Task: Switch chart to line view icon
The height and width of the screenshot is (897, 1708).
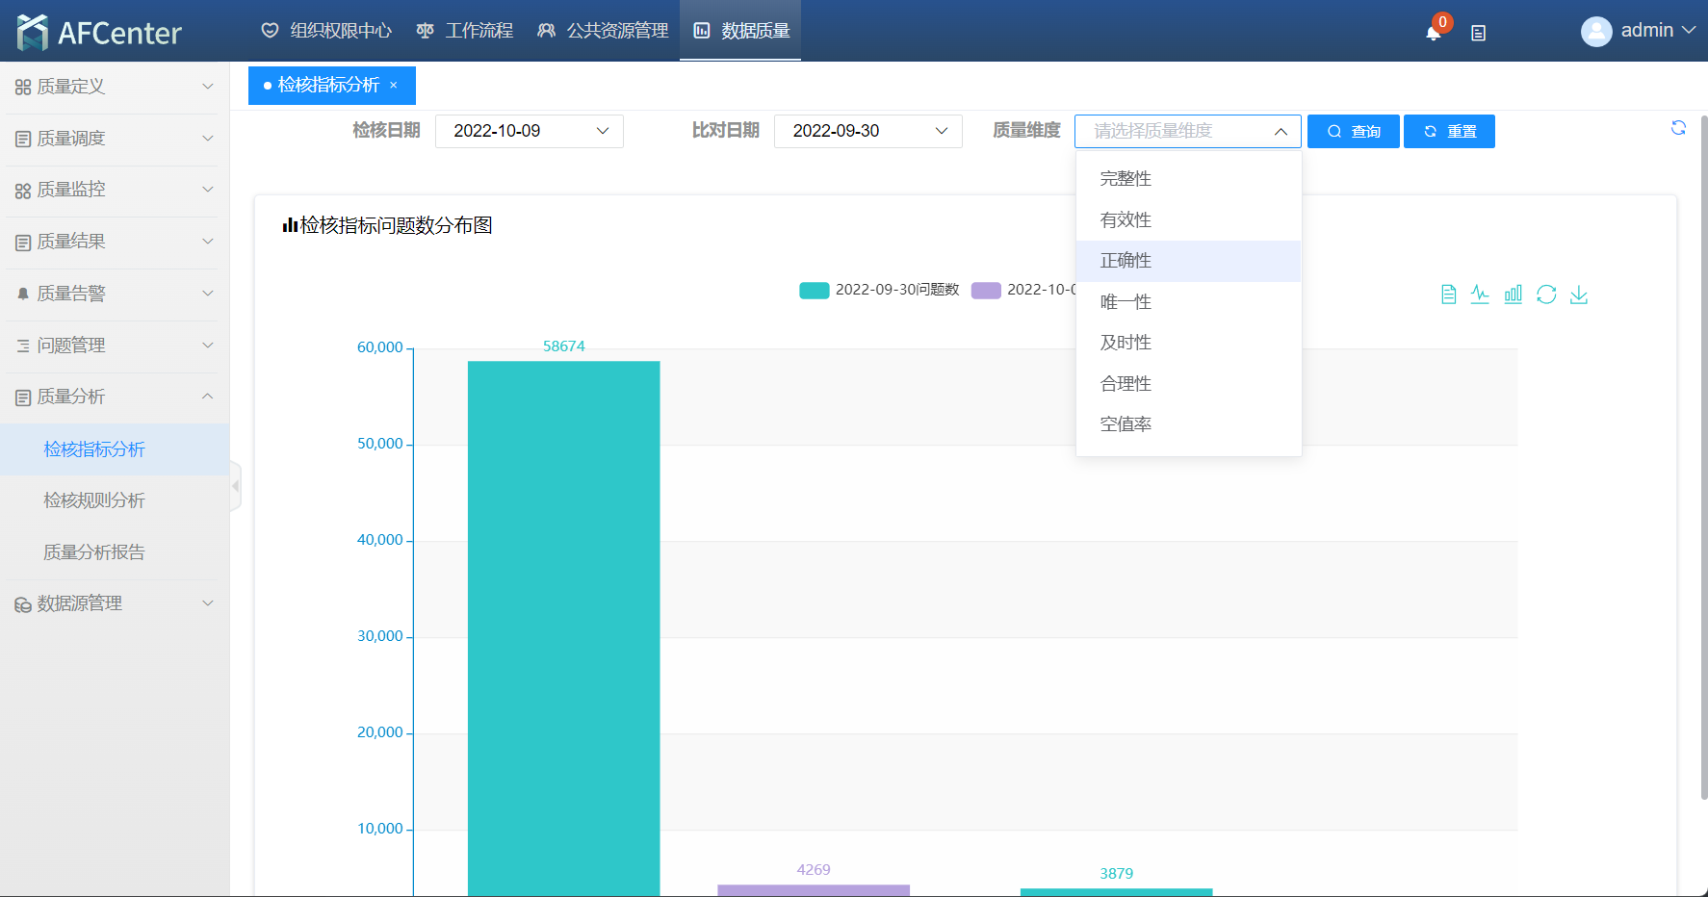Action: (x=1480, y=295)
